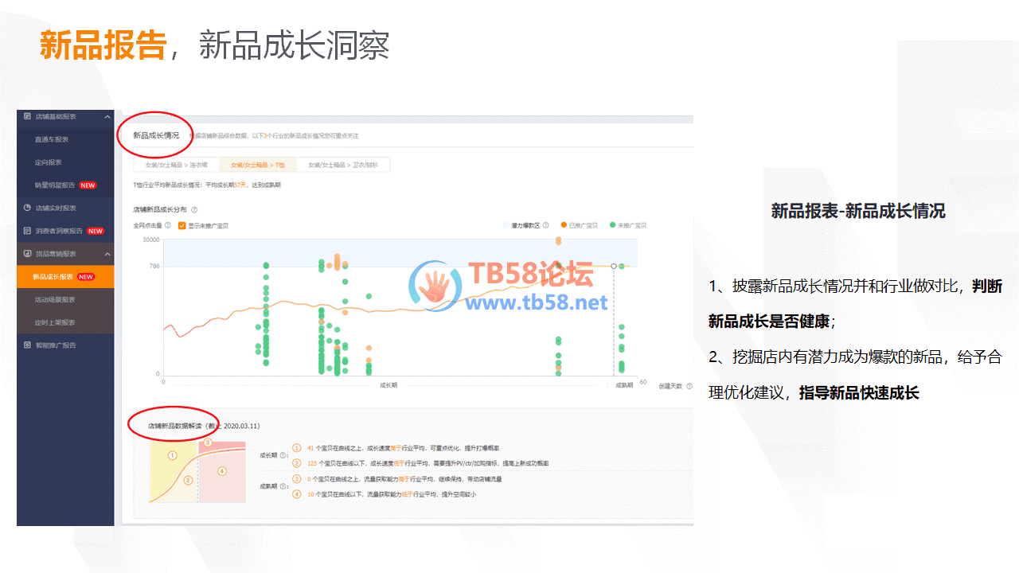Click the text starting with 125 个宝贝在曲线以下
Image resolution: width=1019 pixels, height=573 pixels.
(x=428, y=462)
